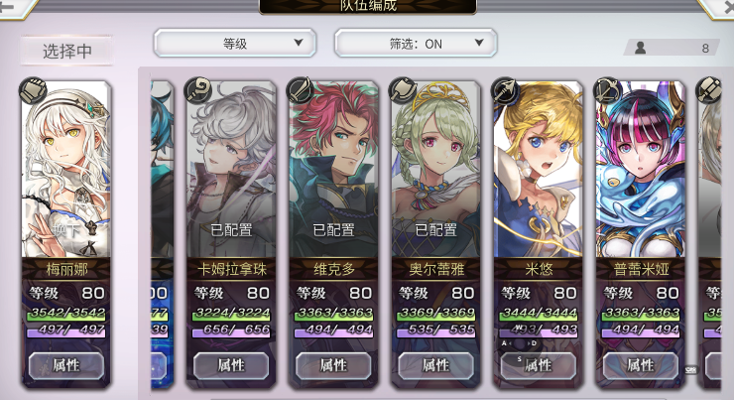Open 属性 for 普蕾米娅

click(x=641, y=365)
